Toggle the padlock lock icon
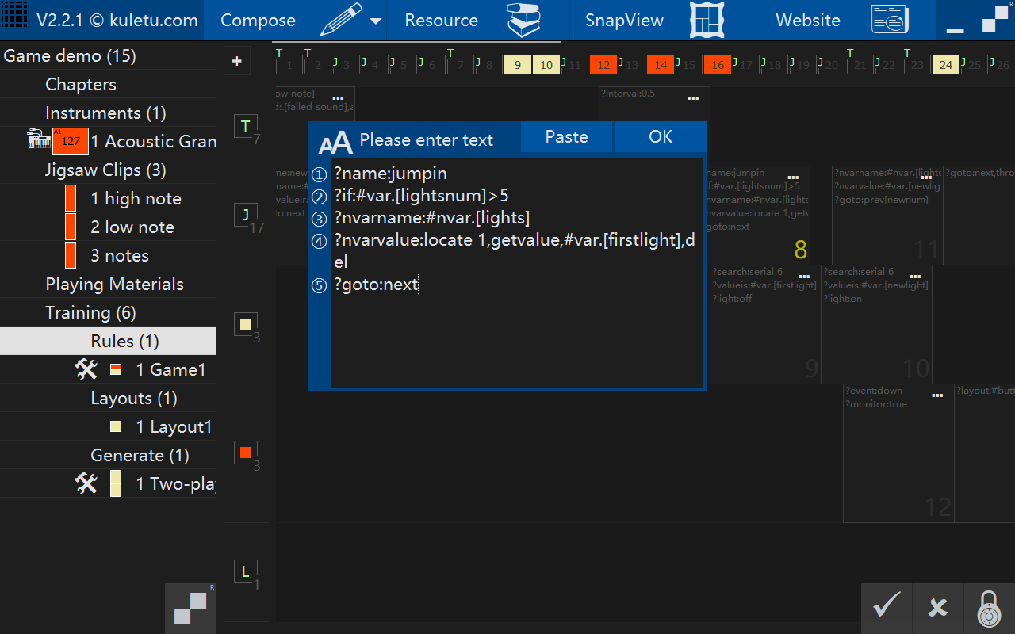 [989, 608]
